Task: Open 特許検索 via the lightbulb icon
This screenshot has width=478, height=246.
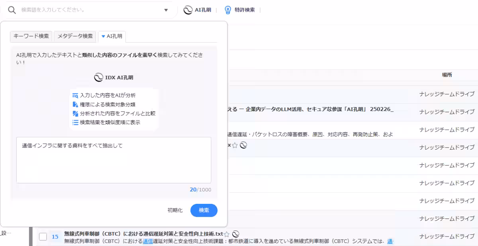Action: click(227, 10)
